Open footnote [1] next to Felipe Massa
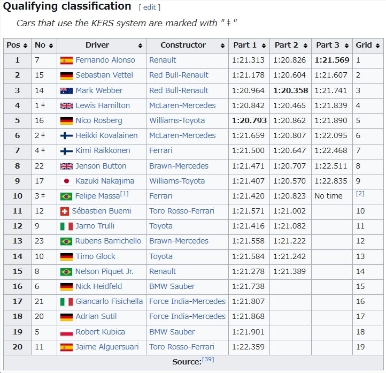The image size is (386, 373). tap(125, 194)
